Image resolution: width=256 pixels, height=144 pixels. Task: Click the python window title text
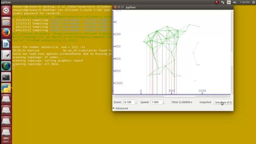[131, 7]
